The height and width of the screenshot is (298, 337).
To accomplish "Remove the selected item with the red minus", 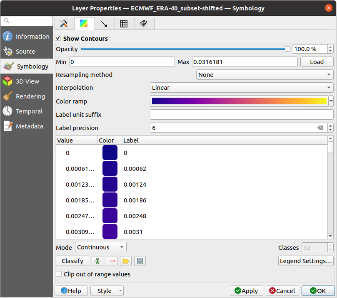I will tap(111, 261).
